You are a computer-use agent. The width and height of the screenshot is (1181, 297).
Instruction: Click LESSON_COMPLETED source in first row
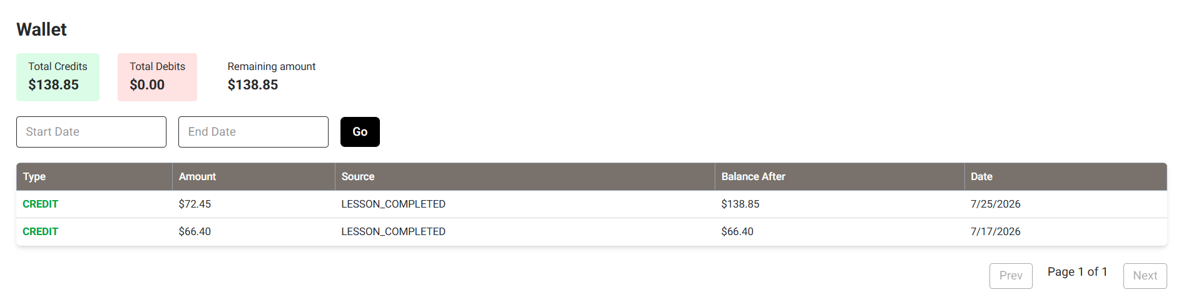click(393, 204)
